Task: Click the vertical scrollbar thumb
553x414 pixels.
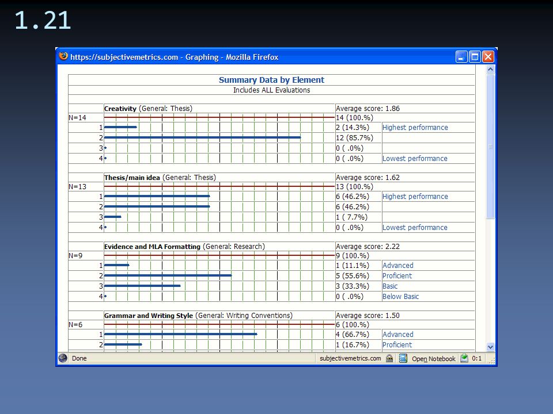Action: pyautogui.click(x=490, y=147)
